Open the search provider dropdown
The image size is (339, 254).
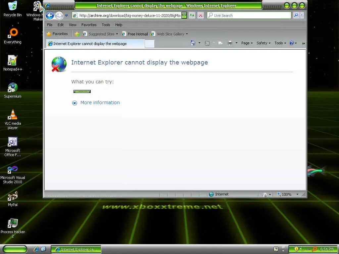point(302,15)
